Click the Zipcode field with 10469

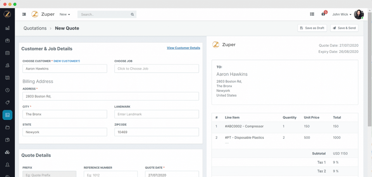pyautogui.click(x=157, y=132)
